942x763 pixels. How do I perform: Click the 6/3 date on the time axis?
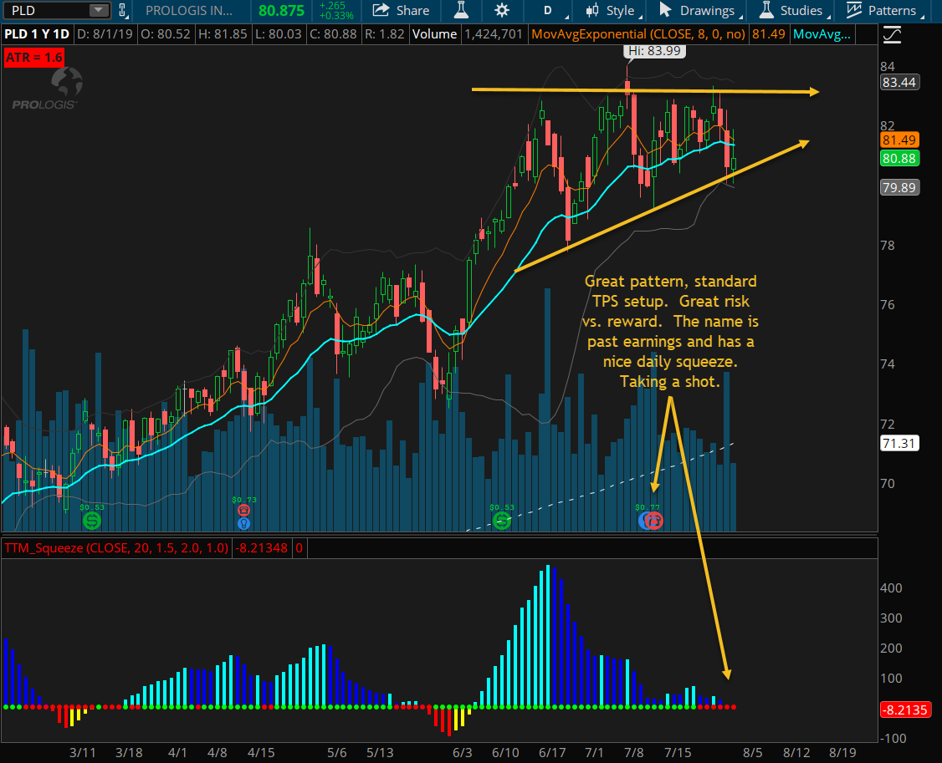[462, 752]
